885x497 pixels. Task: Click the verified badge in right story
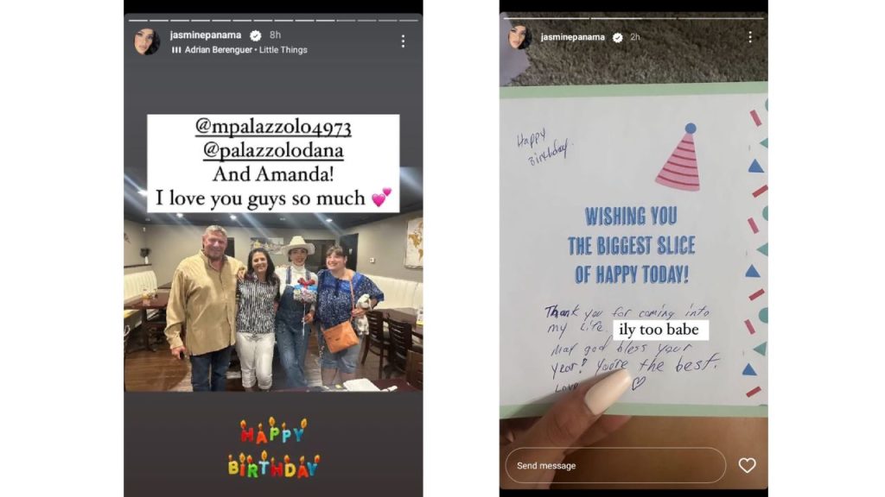click(x=617, y=37)
